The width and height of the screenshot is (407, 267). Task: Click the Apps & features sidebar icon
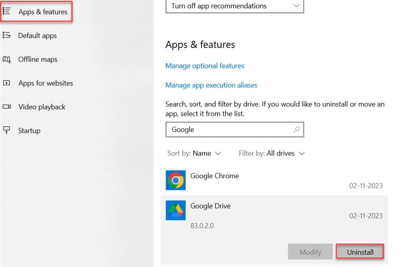(x=6, y=11)
